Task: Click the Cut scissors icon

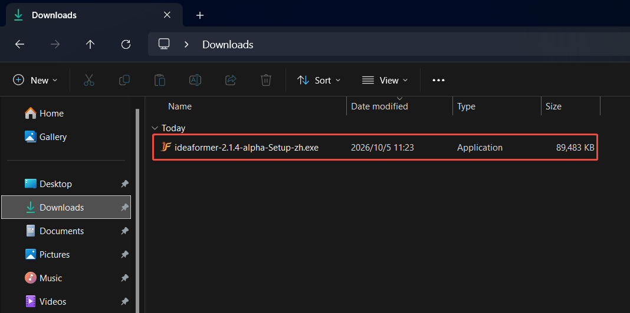Action: click(x=89, y=80)
